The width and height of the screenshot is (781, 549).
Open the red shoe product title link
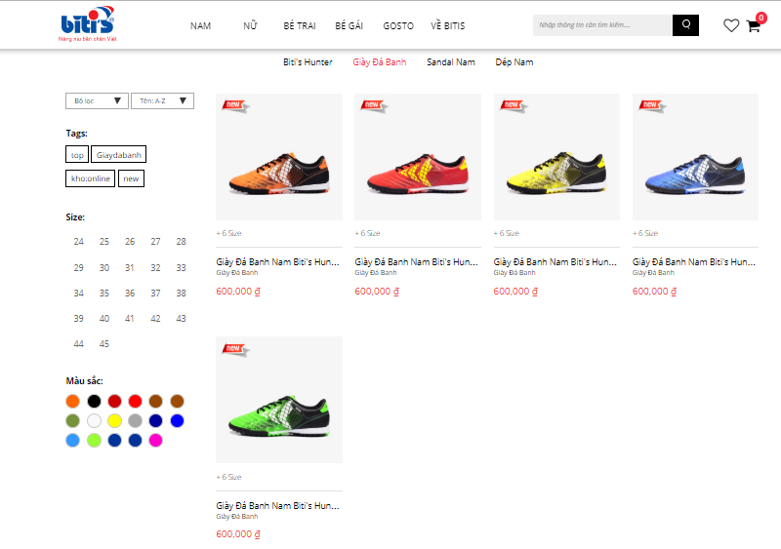pos(417,261)
